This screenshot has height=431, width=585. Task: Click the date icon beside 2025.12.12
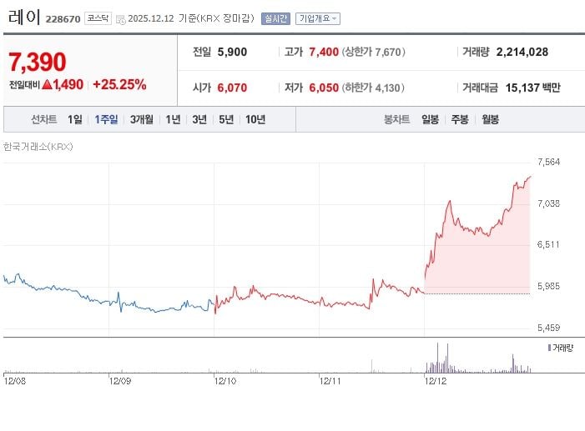(x=121, y=18)
